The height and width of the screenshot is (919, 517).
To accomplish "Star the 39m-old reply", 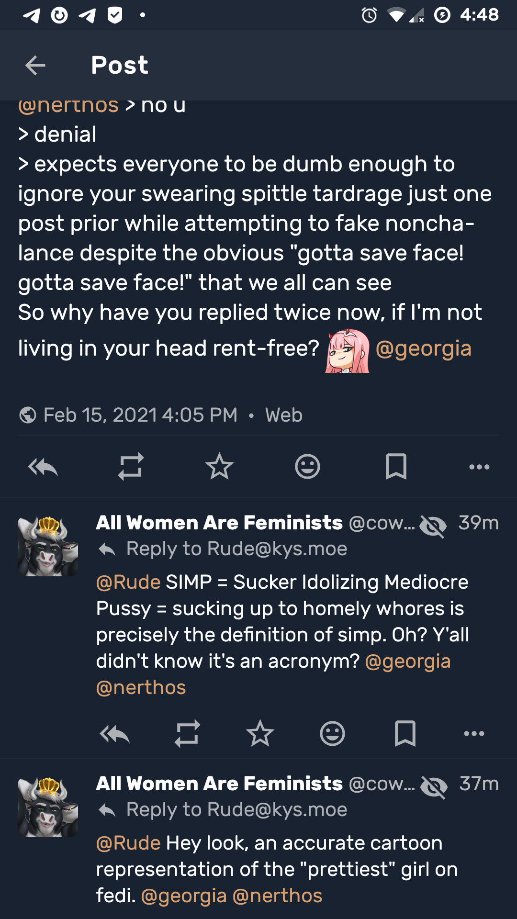I will (260, 733).
